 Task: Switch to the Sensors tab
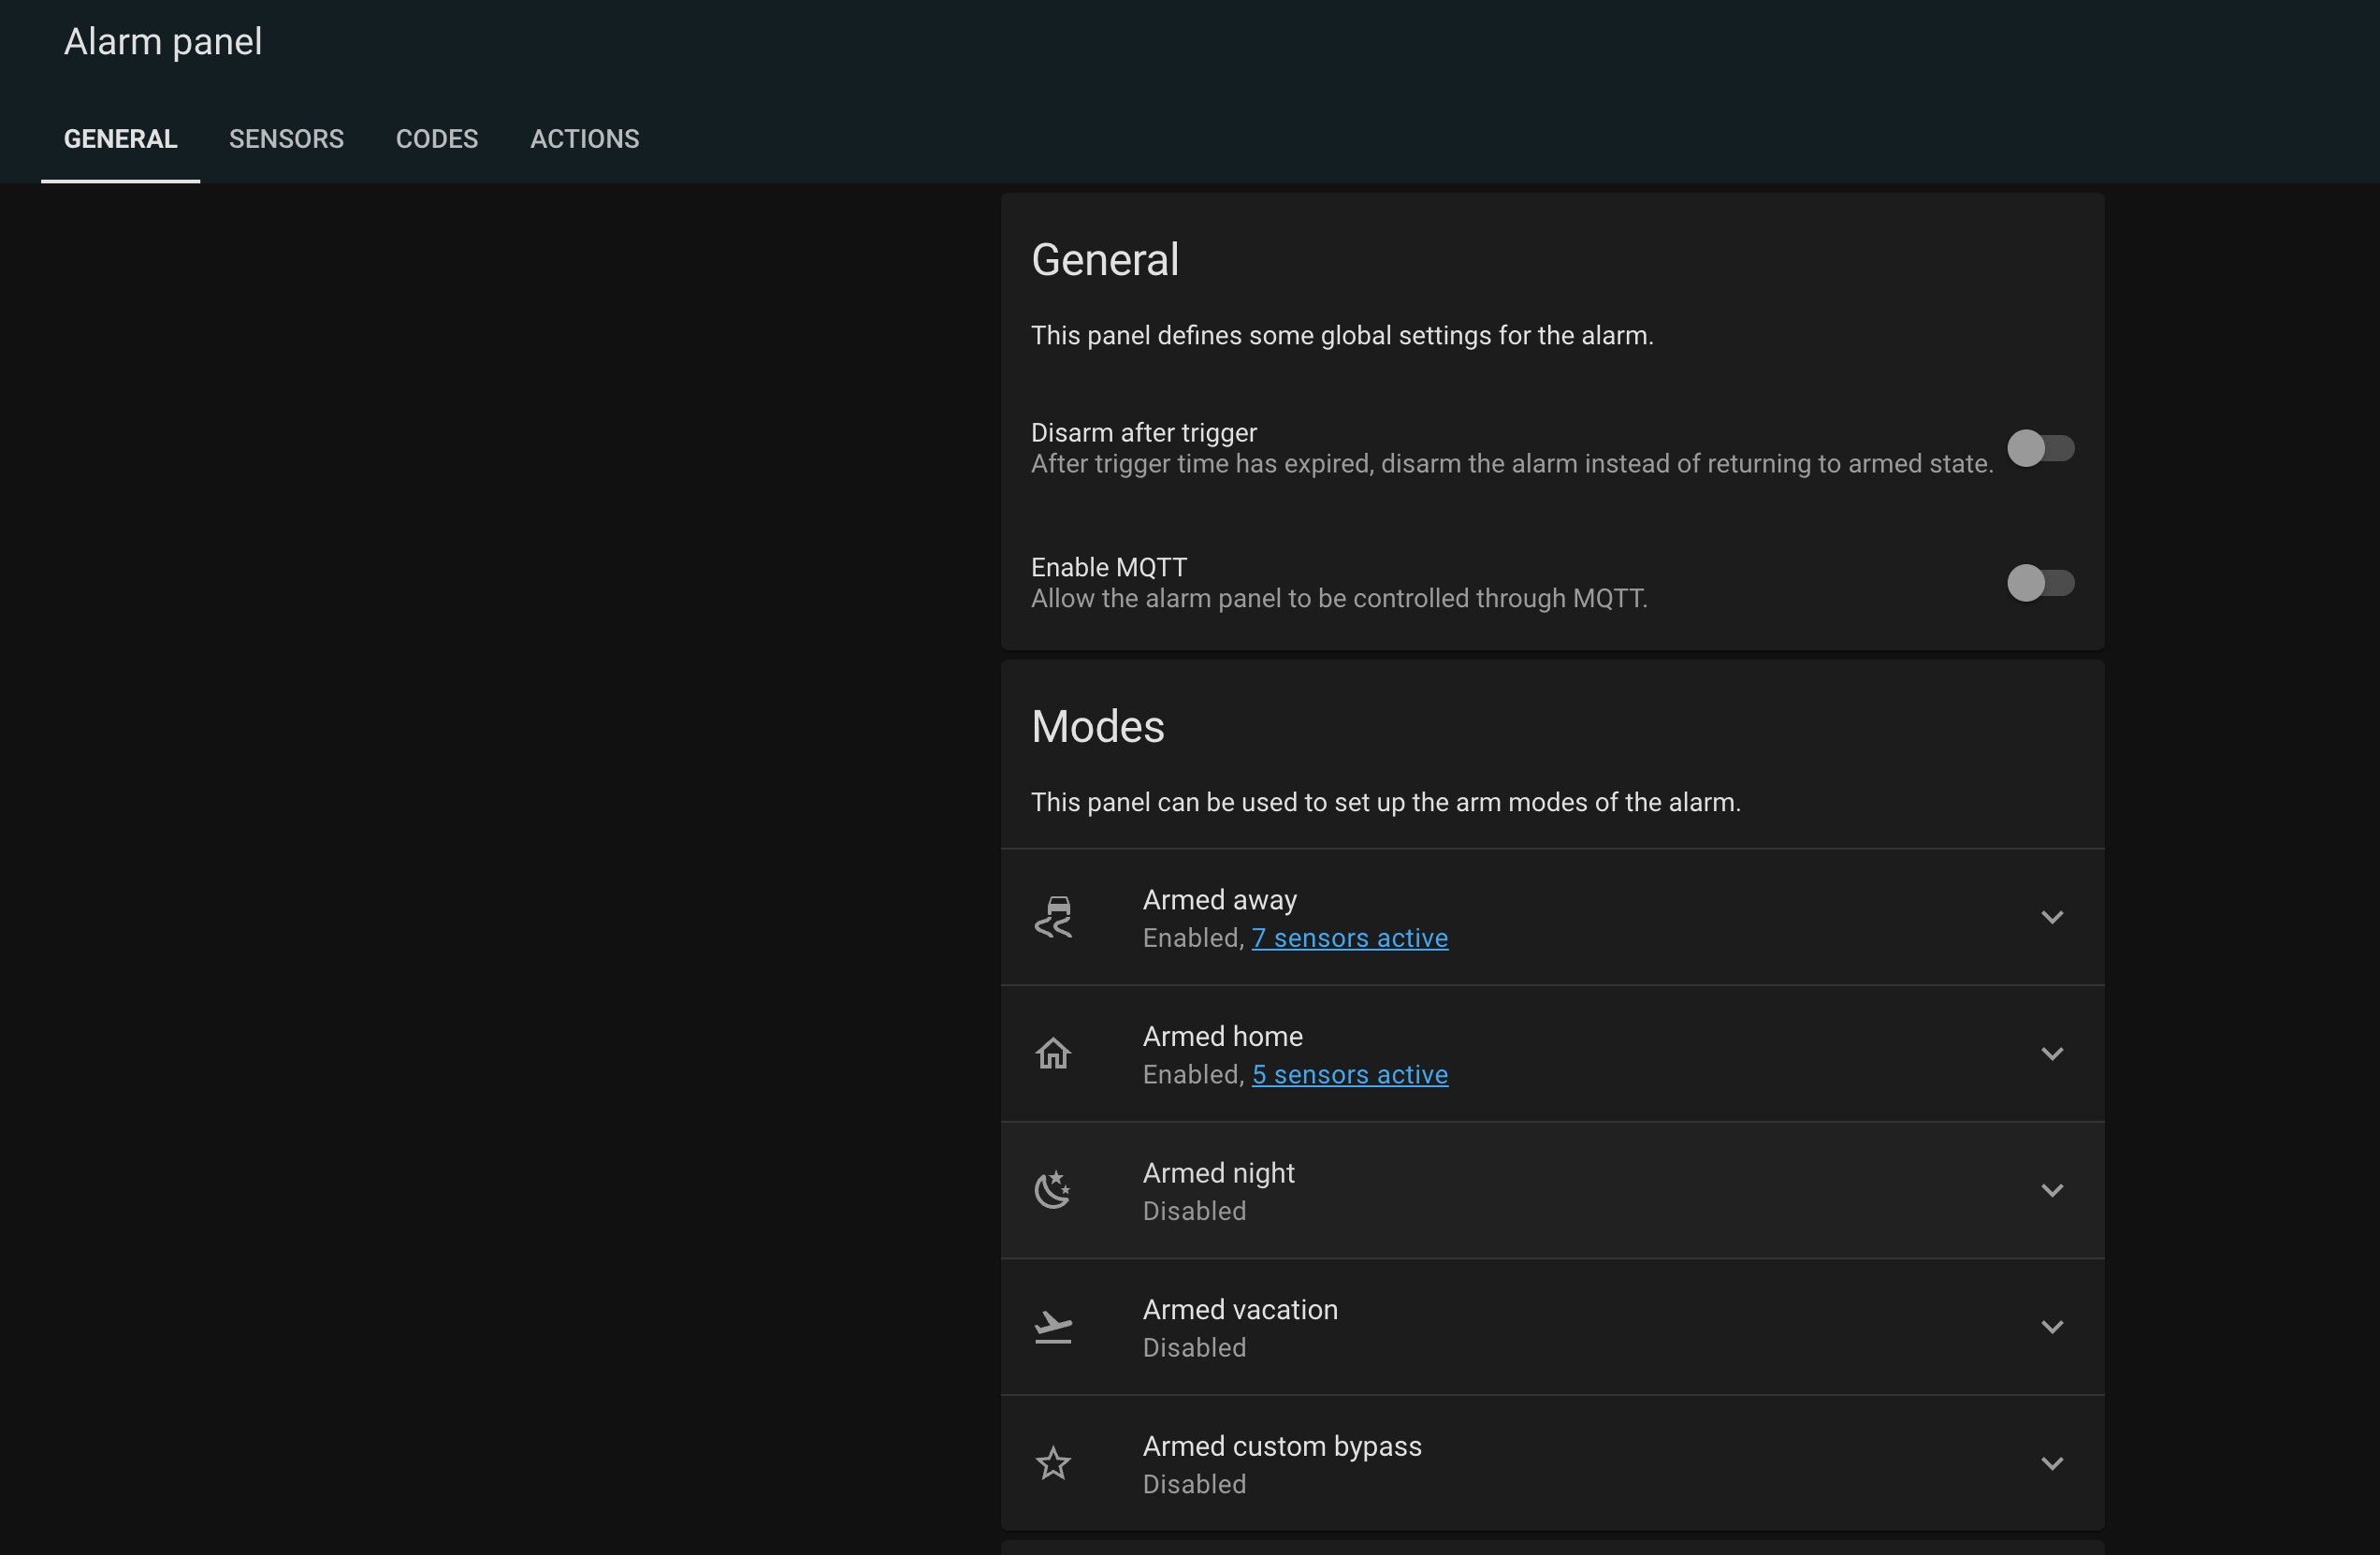point(286,139)
